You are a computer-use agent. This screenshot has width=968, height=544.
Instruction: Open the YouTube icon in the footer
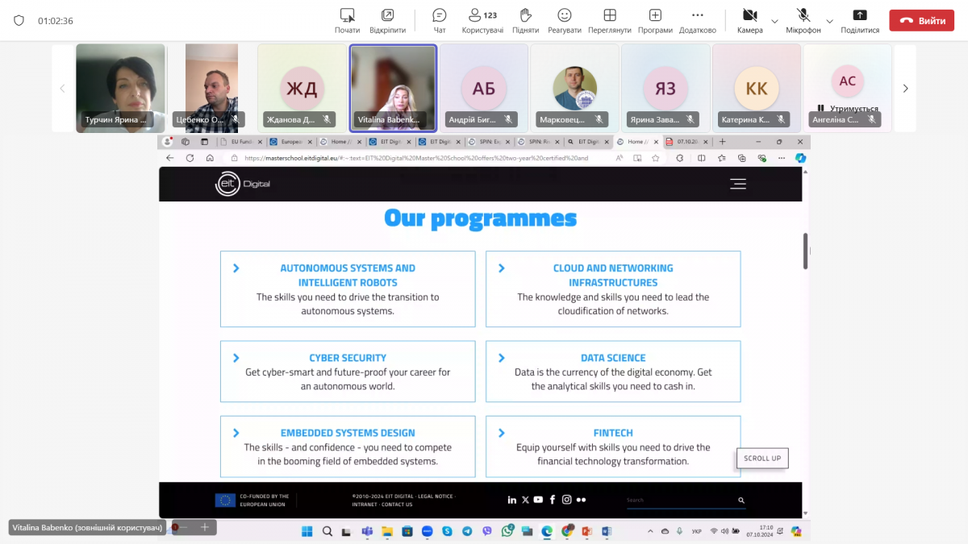[x=539, y=500]
